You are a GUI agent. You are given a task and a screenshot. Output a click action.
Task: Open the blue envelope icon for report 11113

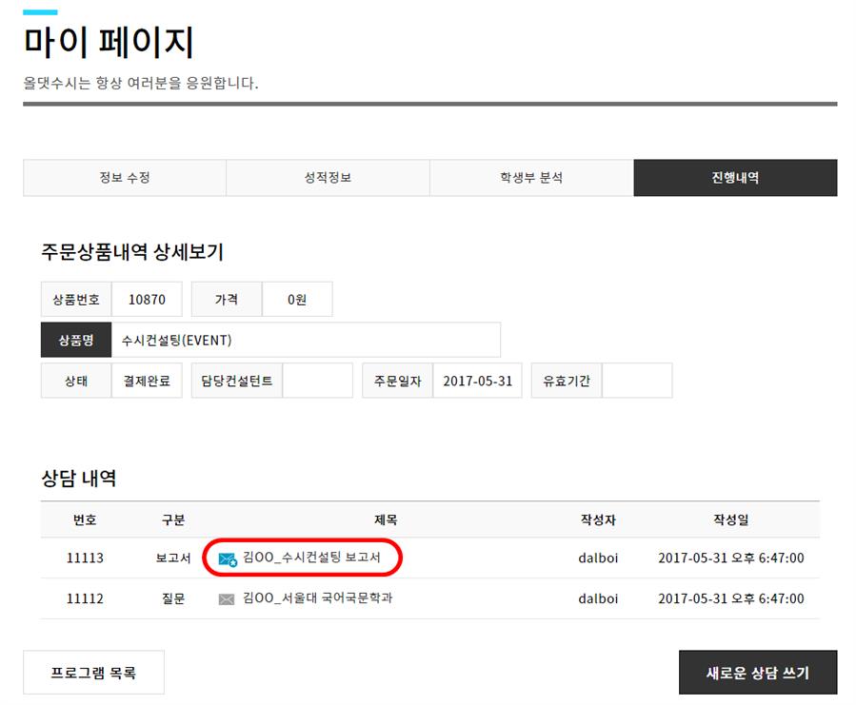pos(228,559)
